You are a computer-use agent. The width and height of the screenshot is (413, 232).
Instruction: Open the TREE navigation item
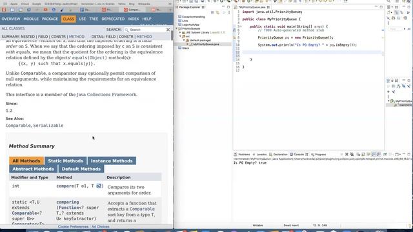coord(94,19)
